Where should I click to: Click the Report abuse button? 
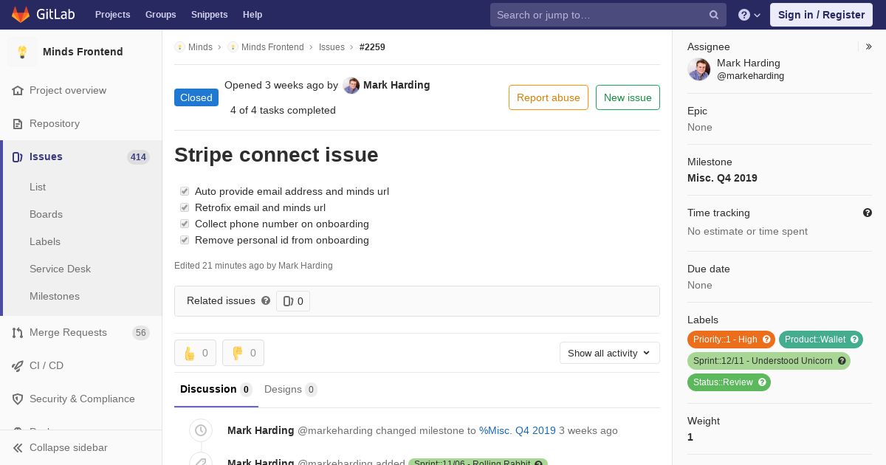click(x=549, y=97)
